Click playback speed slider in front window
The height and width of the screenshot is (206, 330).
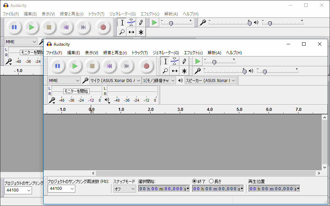(x=220, y=61)
